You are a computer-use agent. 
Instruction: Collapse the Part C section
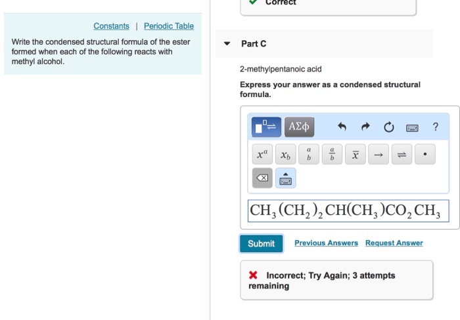point(227,44)
